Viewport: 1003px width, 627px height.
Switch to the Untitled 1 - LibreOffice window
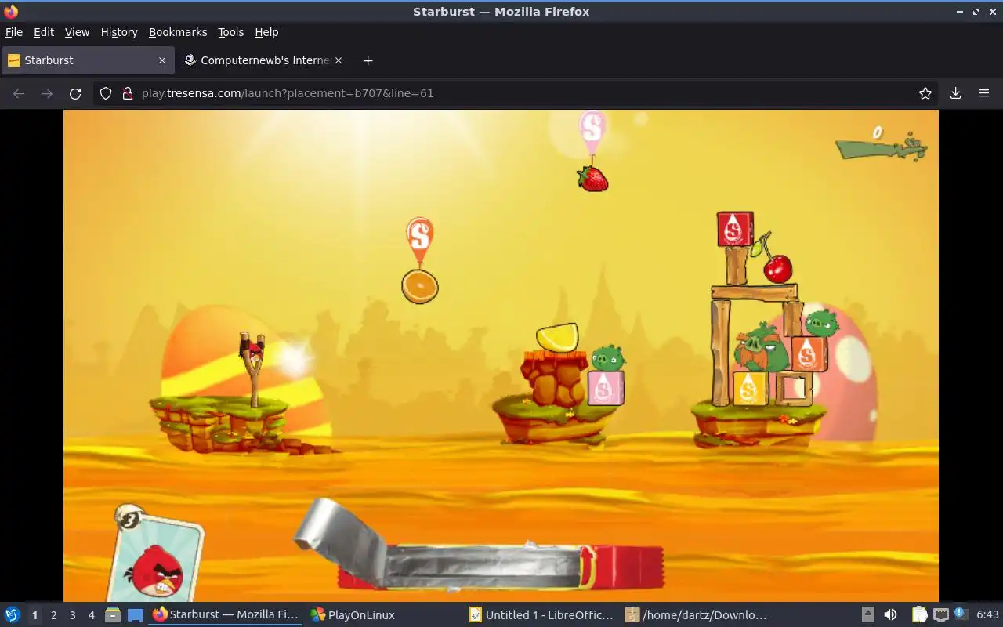click(x=541, y=615)
